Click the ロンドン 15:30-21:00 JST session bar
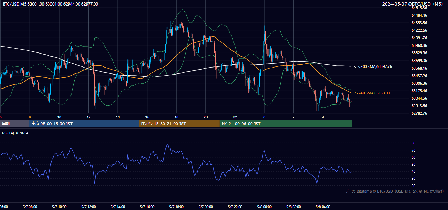 point(179,124)
